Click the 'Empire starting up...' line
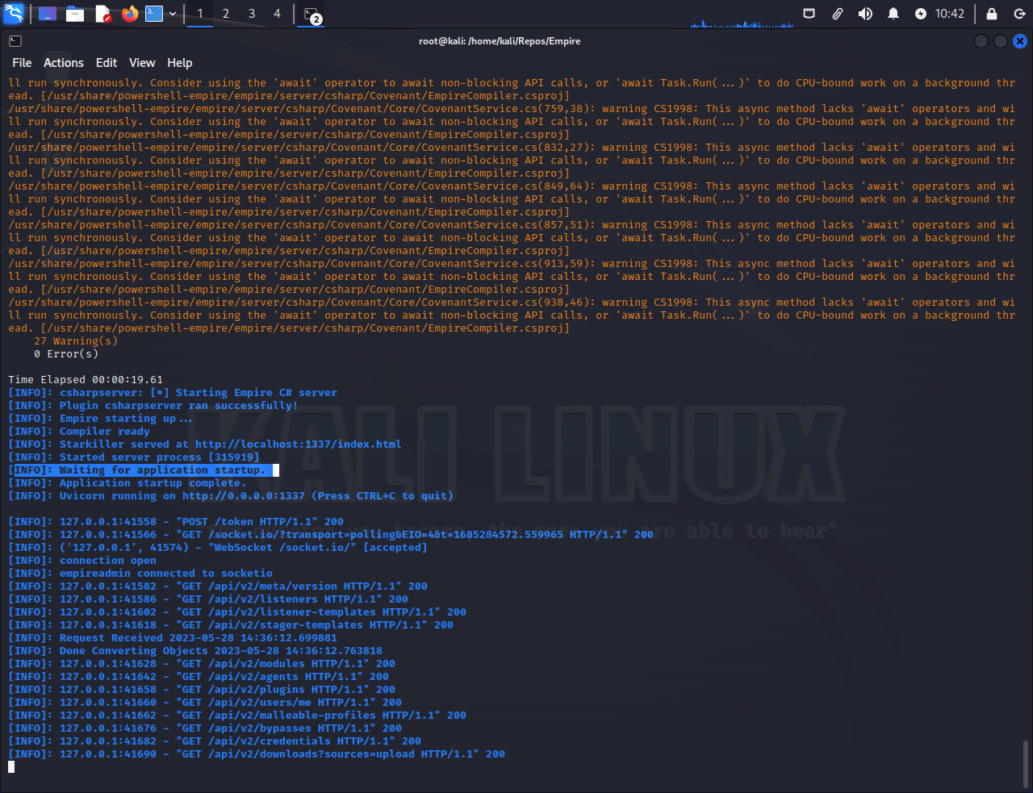This screenshot has height=793, width=1033. pyautogui.click(x=100, y=419)
